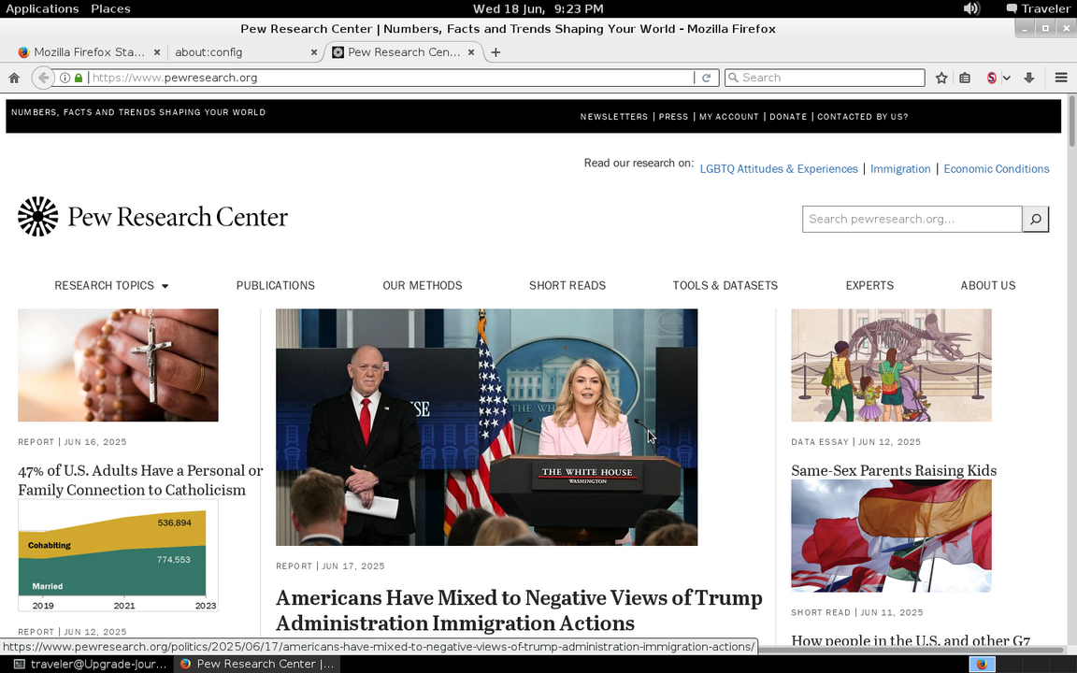The width and height of the screenshot is (1077, 673).
Task: Click the White House briefing photo
Action: pyautogui.click(x=486, y=427)
